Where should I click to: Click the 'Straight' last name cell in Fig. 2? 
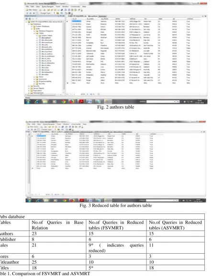[89, 32]
